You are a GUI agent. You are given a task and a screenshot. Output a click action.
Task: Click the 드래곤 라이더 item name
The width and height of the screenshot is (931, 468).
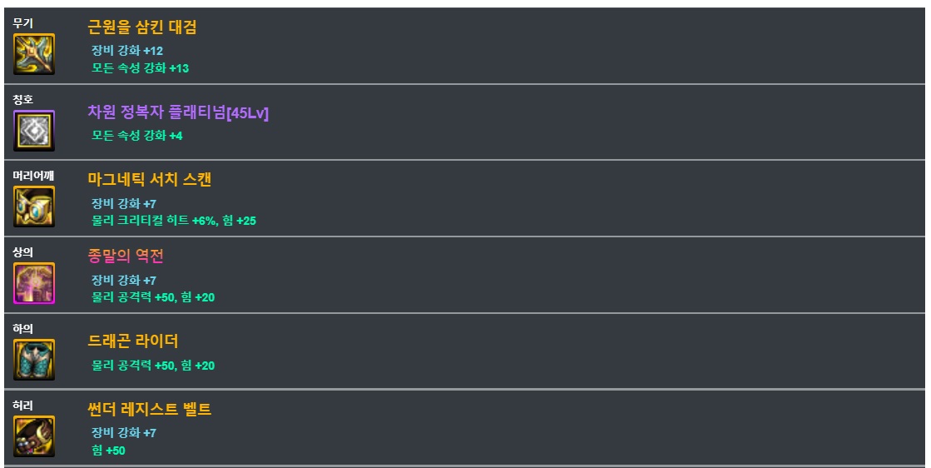point(133,341)
